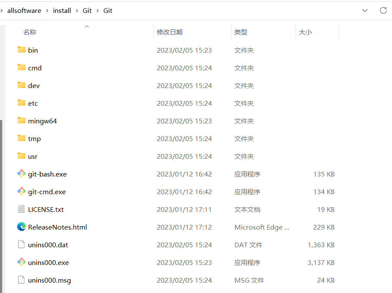Select the unins000.dat file name
Viewport: 392px width, 293px height.
[x=48, y=245]
